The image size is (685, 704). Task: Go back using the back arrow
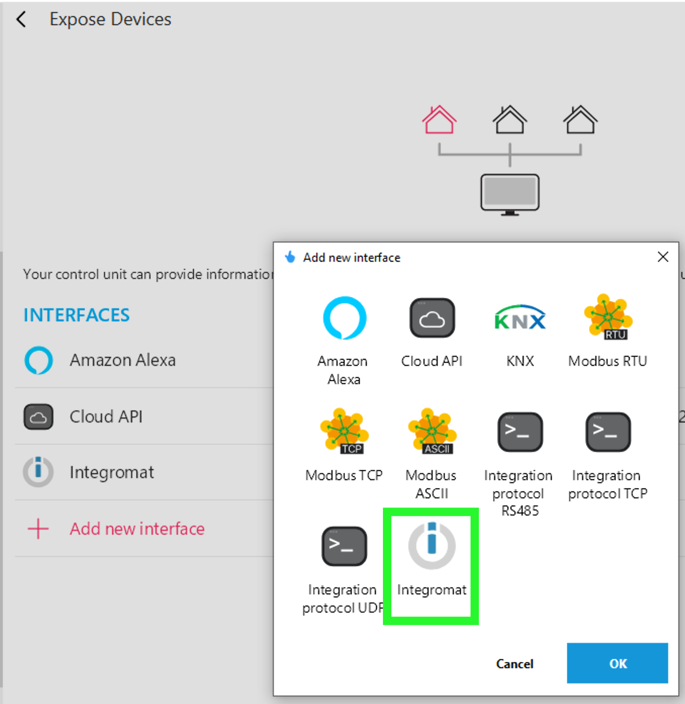point(20,19)
